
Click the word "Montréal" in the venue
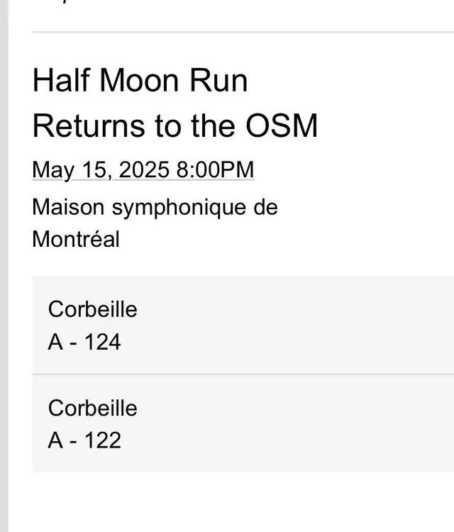[x=76, y=239]
